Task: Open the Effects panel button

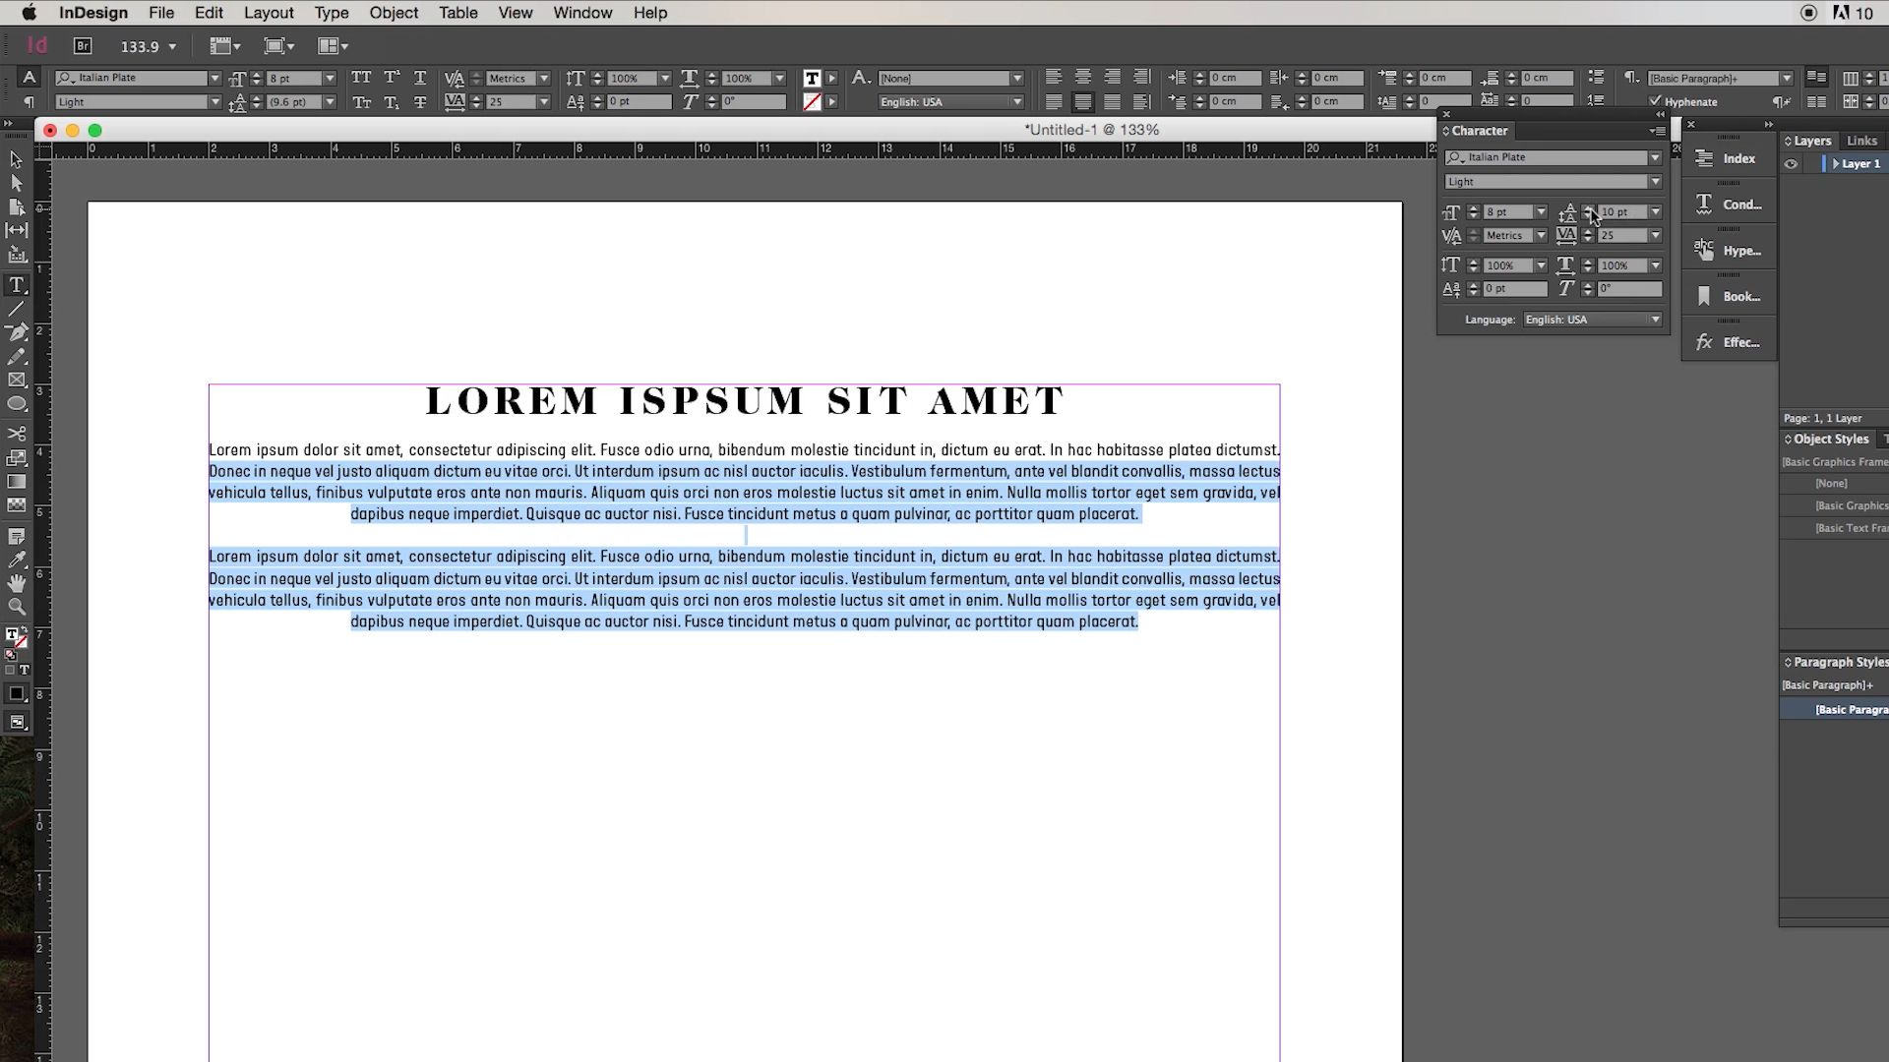Action: [x=1729, y=342]
